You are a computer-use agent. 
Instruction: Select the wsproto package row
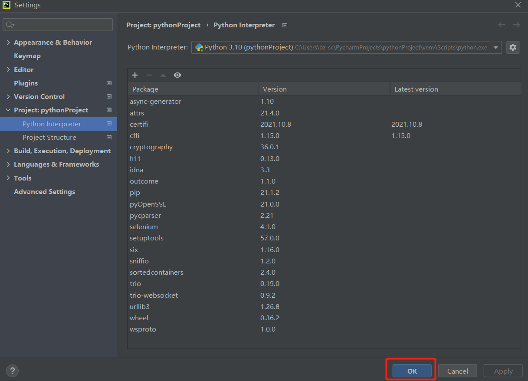(324, 329)
